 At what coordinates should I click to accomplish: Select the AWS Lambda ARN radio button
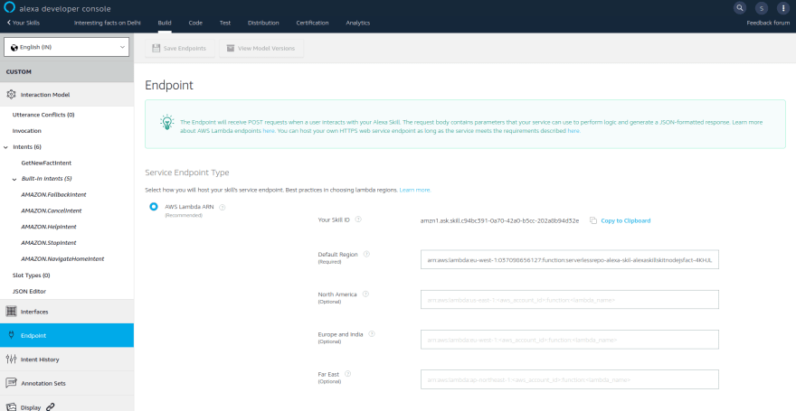pyautogui.click(x=153, y=207)
